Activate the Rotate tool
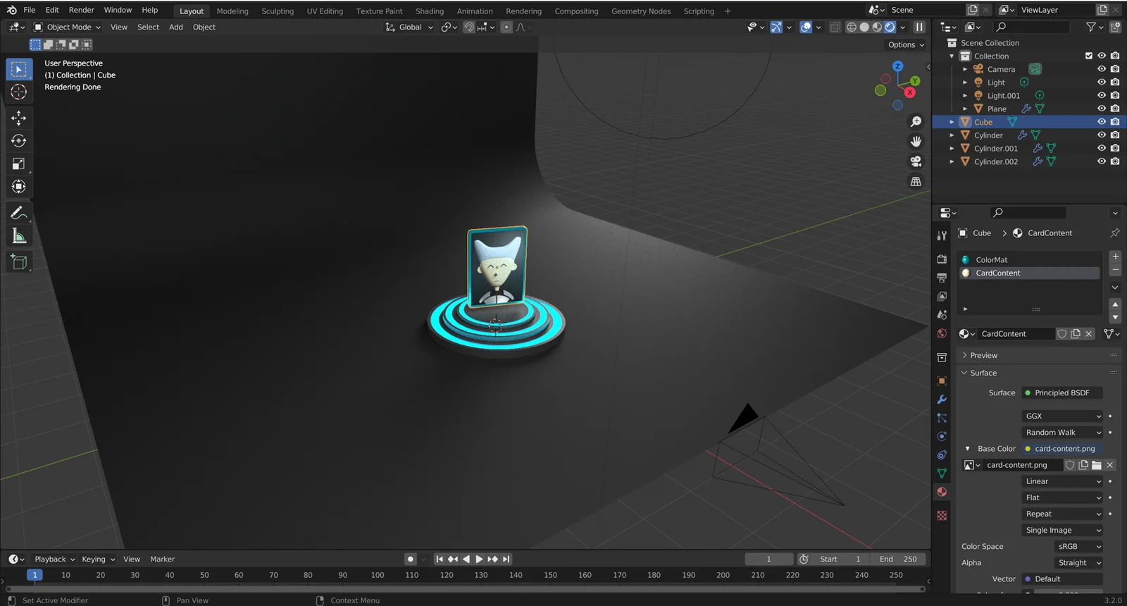Screen dimensions: 1127x606 pyautogui.click(x=19, y=141)
